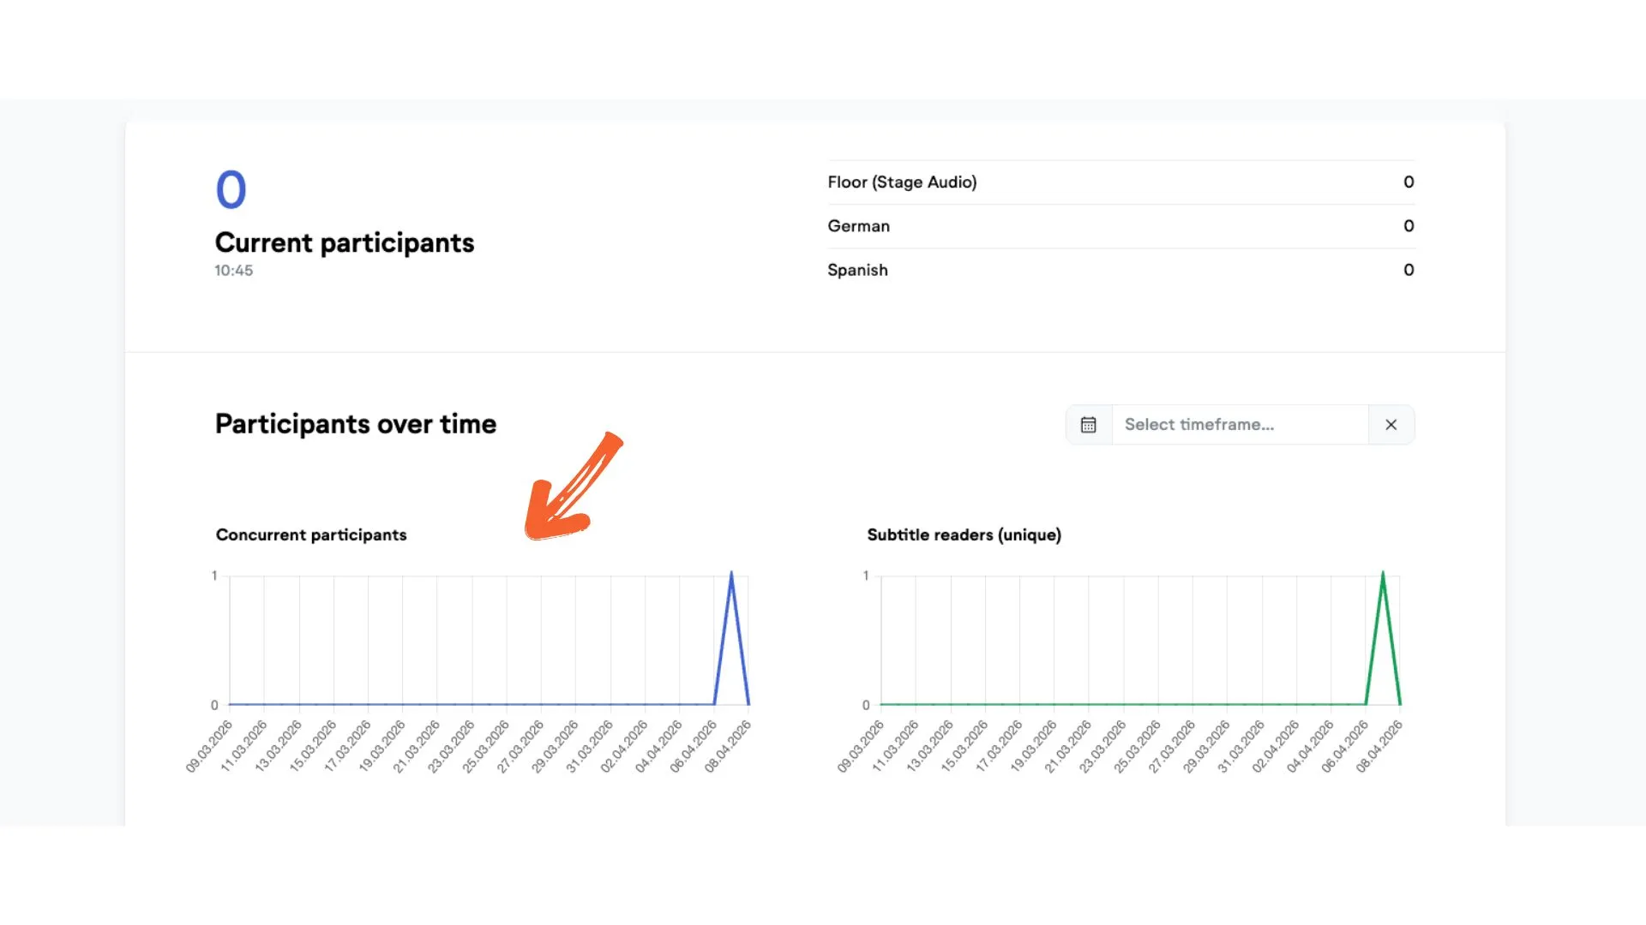Click the 10:45 timestamp
Viewport: 1646px width, 925px height.
pyautogui.click(x=233, y=271)
